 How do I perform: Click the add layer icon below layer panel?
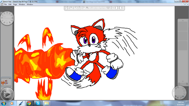coord(179,84)
